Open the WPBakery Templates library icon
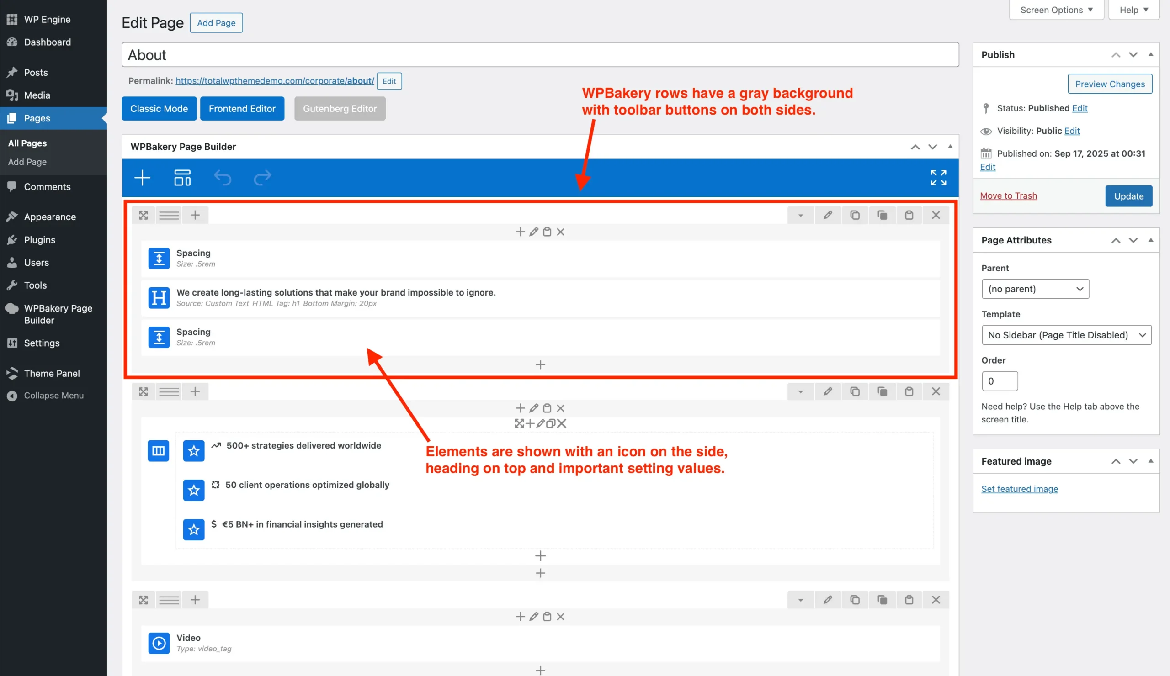Viewport: 1170px width, 676px height. click(x=182, y=178)
